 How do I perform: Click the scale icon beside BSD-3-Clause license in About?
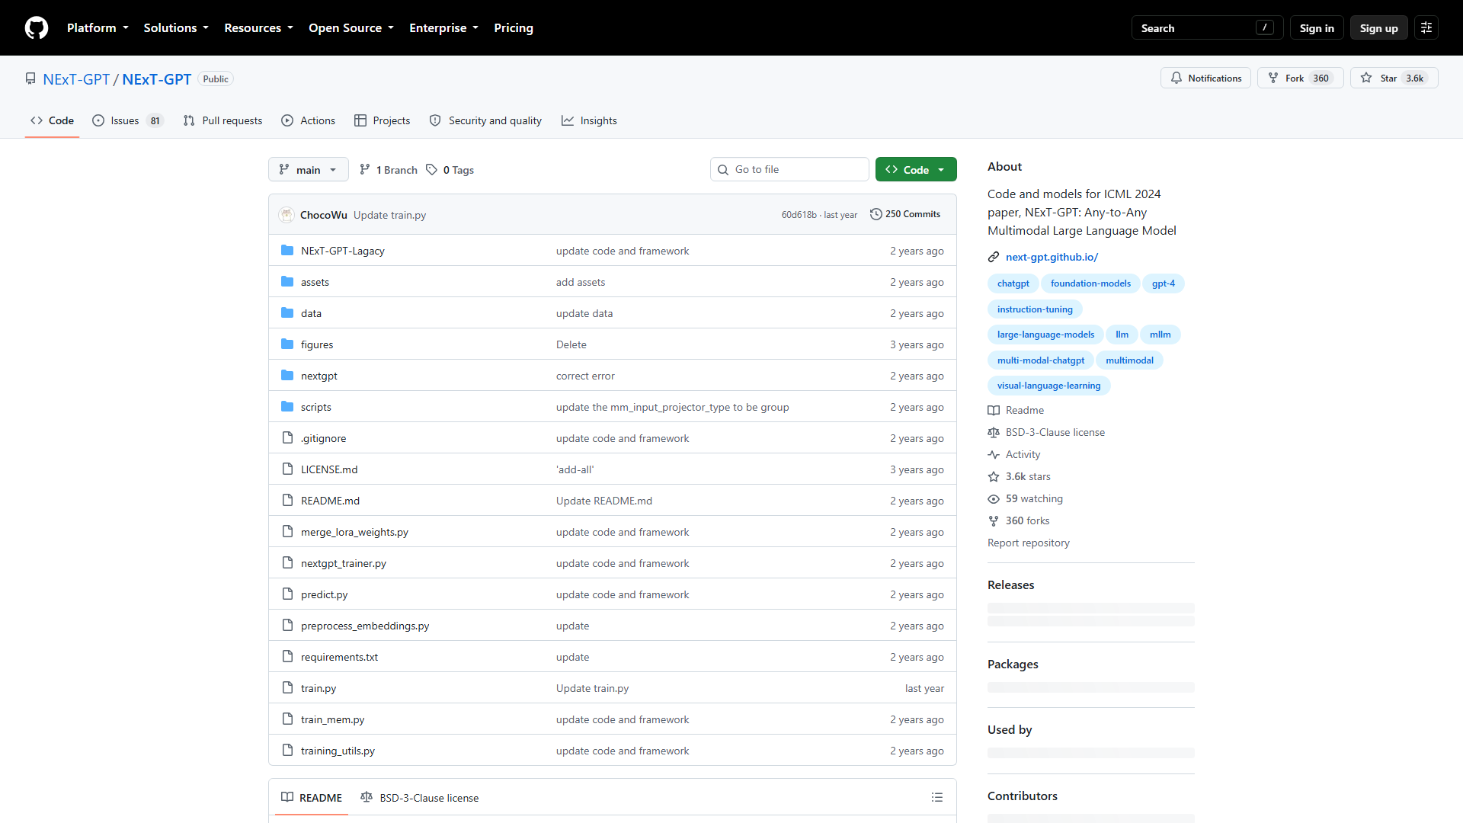click(994, 433)
